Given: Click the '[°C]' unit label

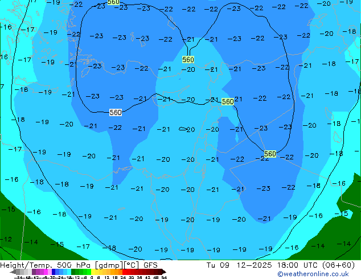Looking at the screenshot, I should pos(132,265).
